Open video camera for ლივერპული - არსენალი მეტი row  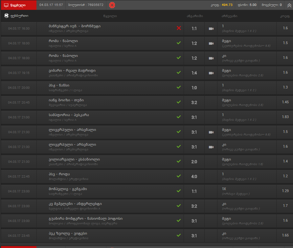(x=211, y=132)
